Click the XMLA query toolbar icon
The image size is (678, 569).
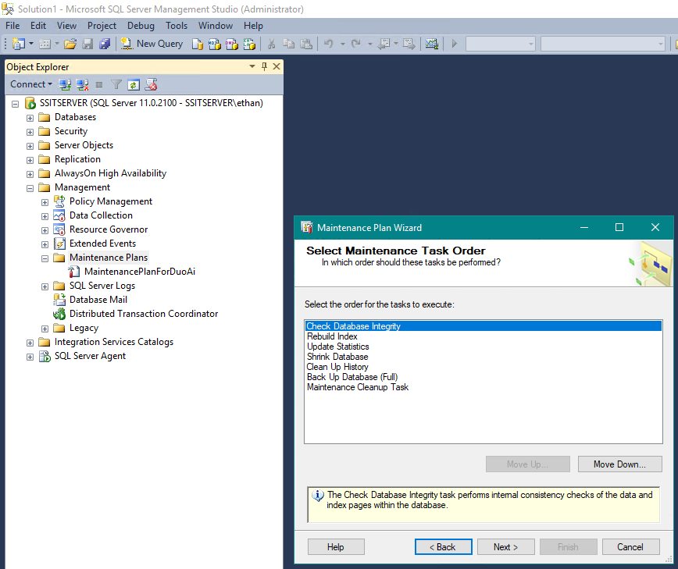pyautogui.click(x=249, y=44)
